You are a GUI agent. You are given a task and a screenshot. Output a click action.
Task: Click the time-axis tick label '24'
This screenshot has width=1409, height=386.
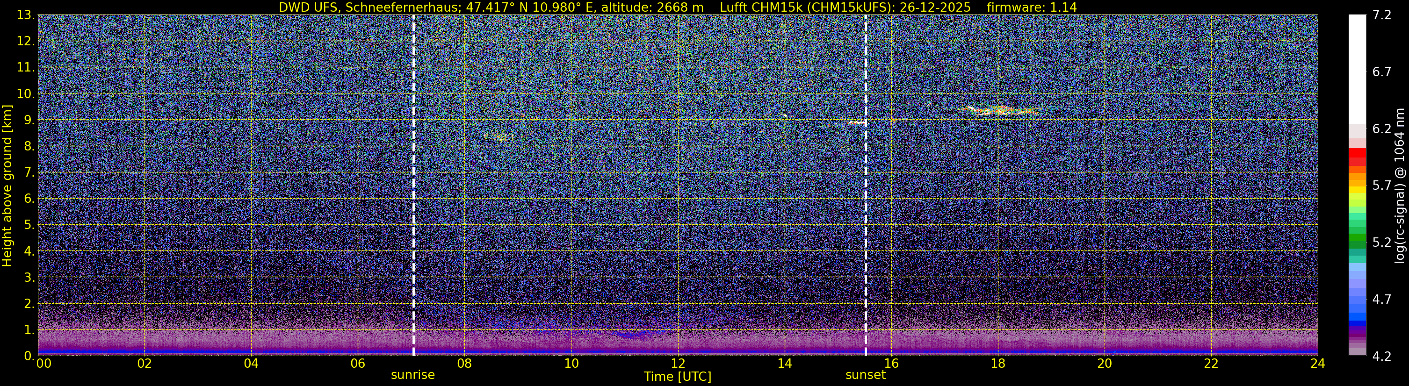[1318, 364]
